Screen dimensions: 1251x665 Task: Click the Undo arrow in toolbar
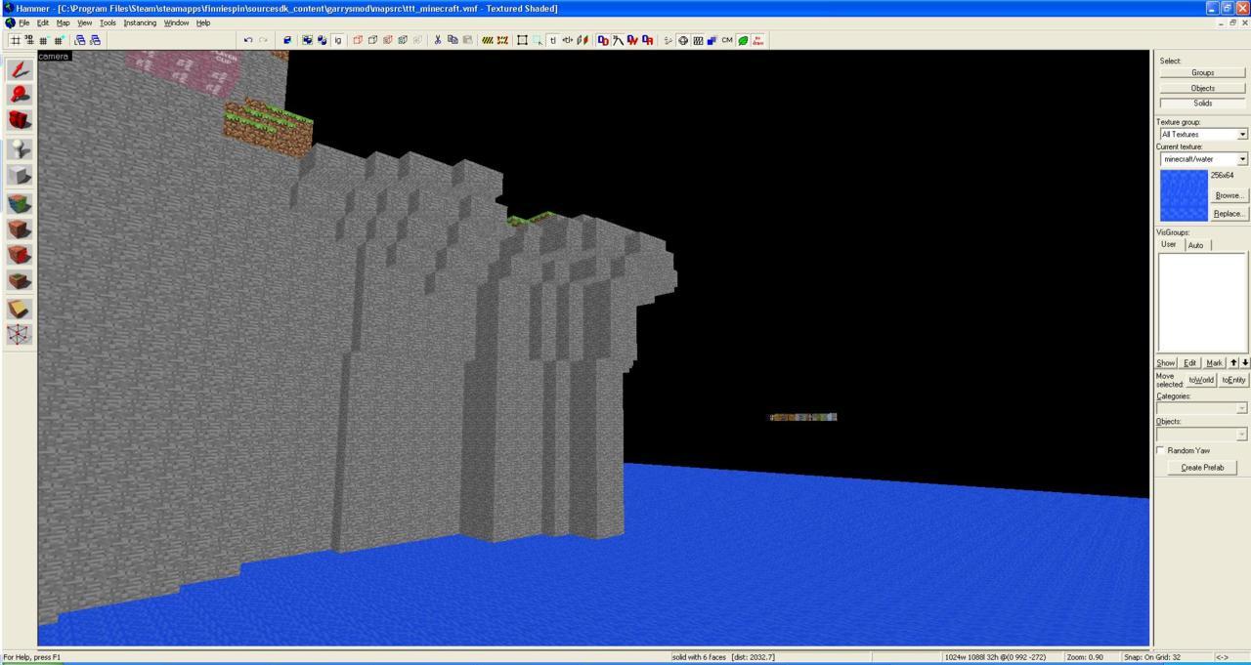click(248, 40)
